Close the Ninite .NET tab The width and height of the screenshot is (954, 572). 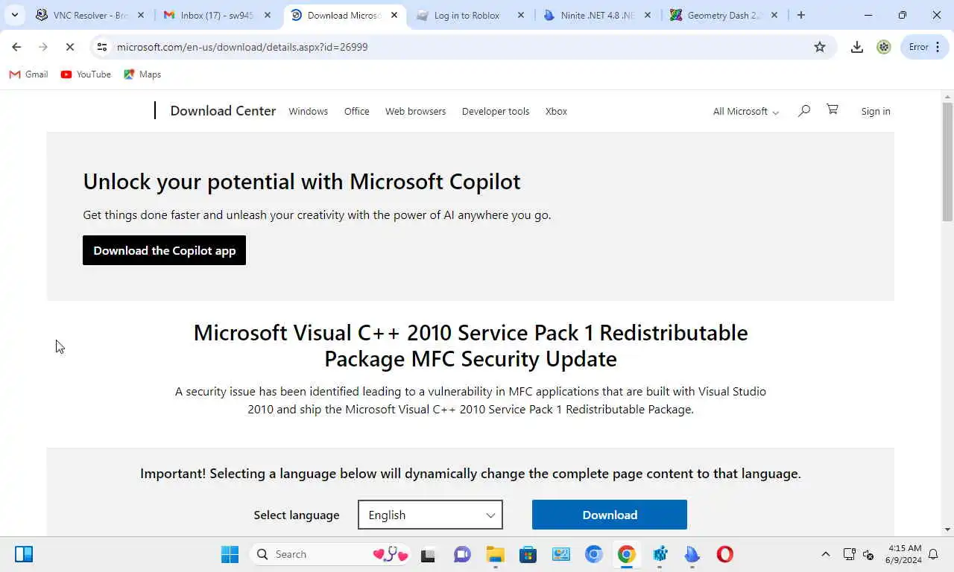[648, 15]
